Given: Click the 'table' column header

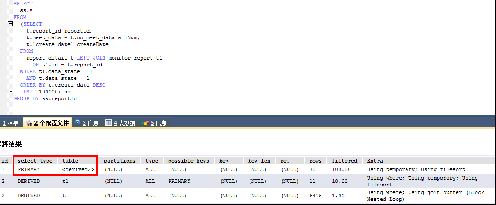Looking at the screenshot, I should click(70, 161).
